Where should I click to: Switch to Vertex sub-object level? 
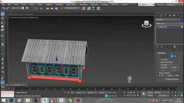162,56
